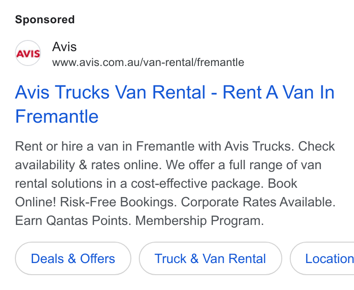Open the Deals & Offers chip
The height and width of the screenshot is (290, 354).
click(73, 258)
